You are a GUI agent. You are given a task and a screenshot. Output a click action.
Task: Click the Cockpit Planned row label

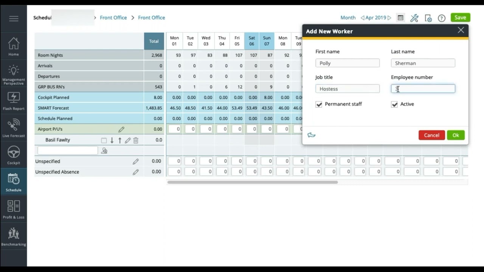tap(53, 97)
